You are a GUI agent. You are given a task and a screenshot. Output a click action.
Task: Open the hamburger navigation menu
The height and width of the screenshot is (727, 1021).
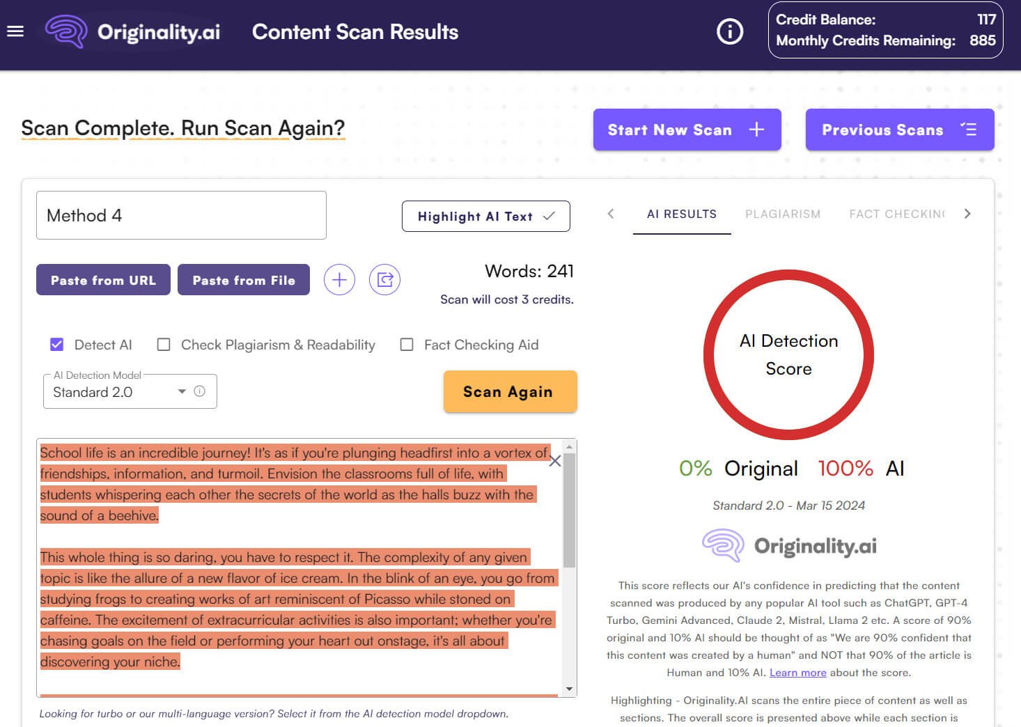15,31
